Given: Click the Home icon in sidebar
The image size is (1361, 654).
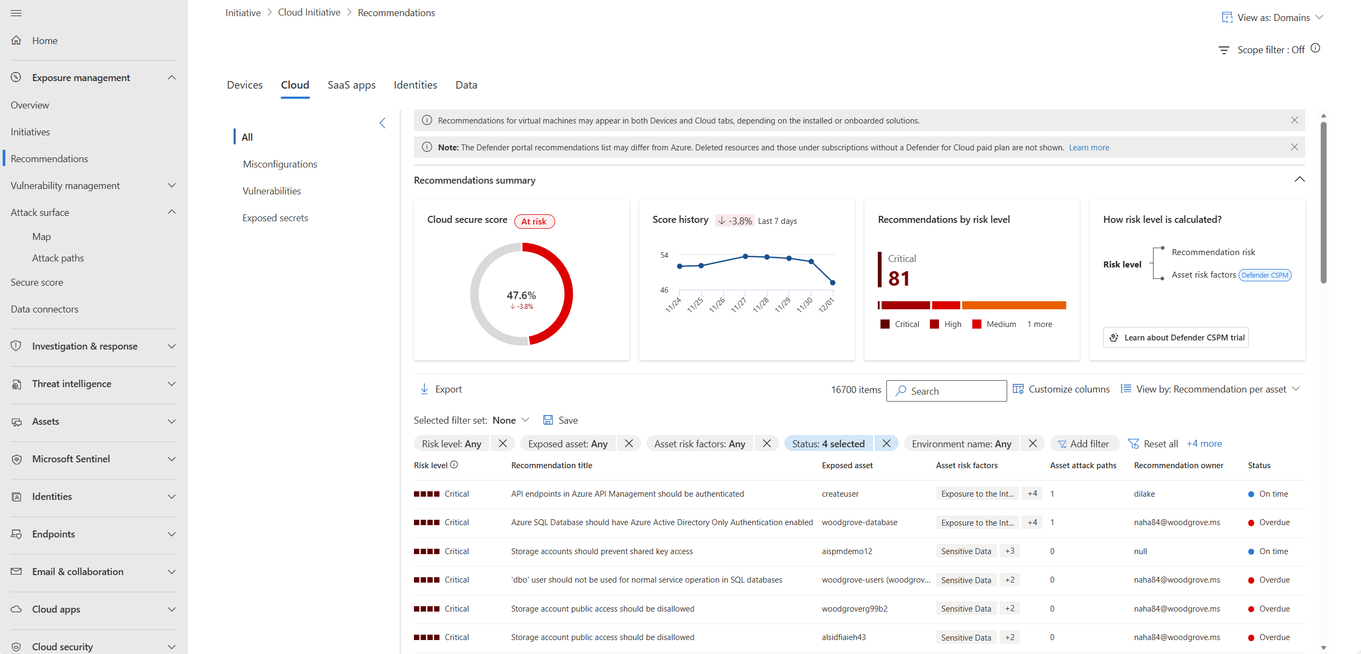Looking at the screenshot, I should point(16,40).
